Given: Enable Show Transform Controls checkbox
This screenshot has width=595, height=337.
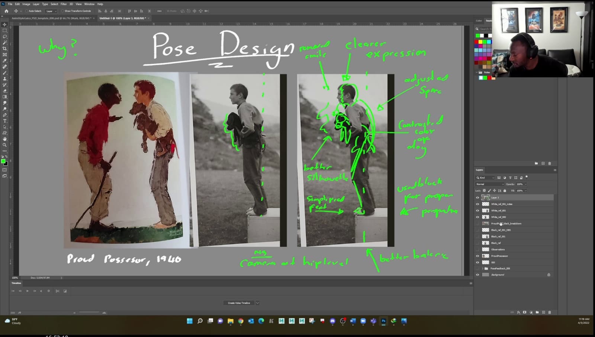Looking at the screenshot, I should pyautogui.click(x=62, y=11).
